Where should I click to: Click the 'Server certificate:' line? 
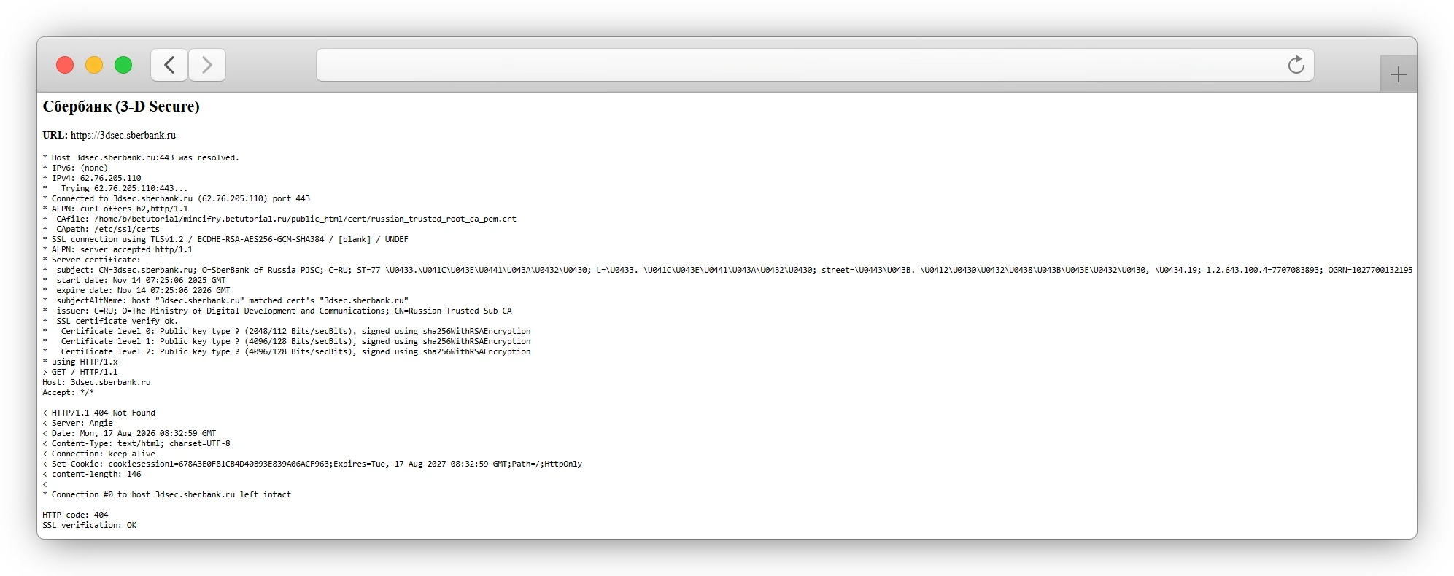coord(91,260)
